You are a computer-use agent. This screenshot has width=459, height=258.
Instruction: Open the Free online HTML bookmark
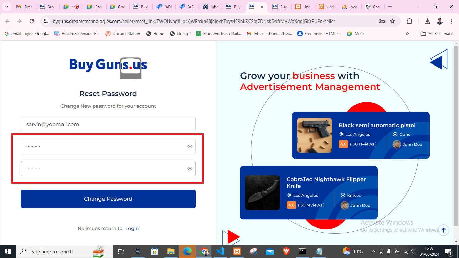(320, 34)
